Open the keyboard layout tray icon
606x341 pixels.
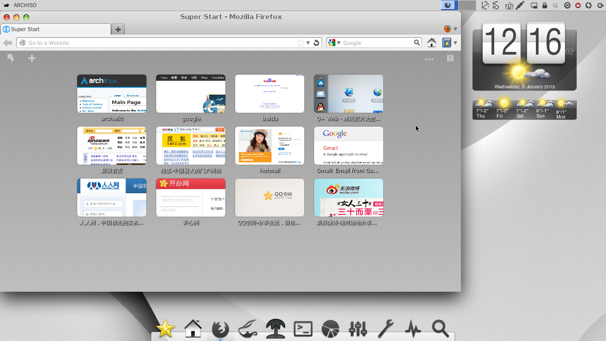pos(509,6)
